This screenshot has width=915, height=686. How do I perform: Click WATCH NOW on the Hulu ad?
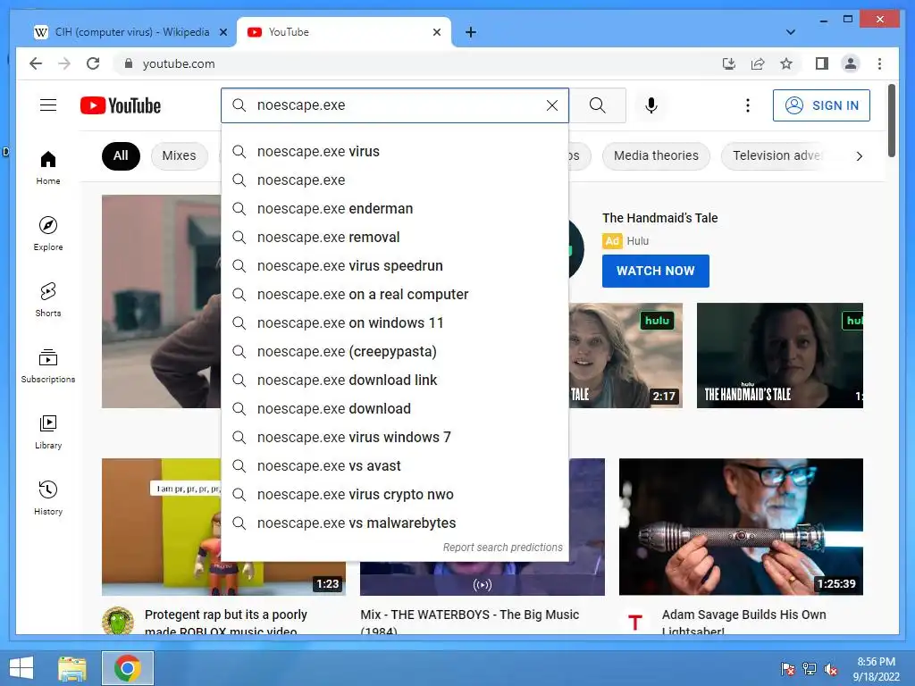655,271
